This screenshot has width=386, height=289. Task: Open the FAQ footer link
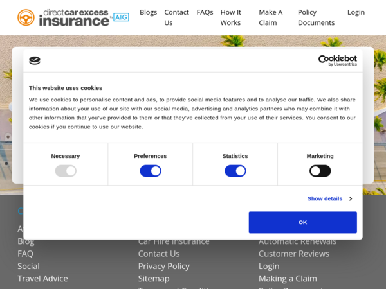point(25,254)
